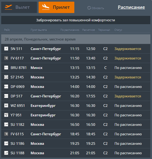Click Belavia logo beside BRU 8781
This screenshot has width=152, height=159.
pos(6,68)
